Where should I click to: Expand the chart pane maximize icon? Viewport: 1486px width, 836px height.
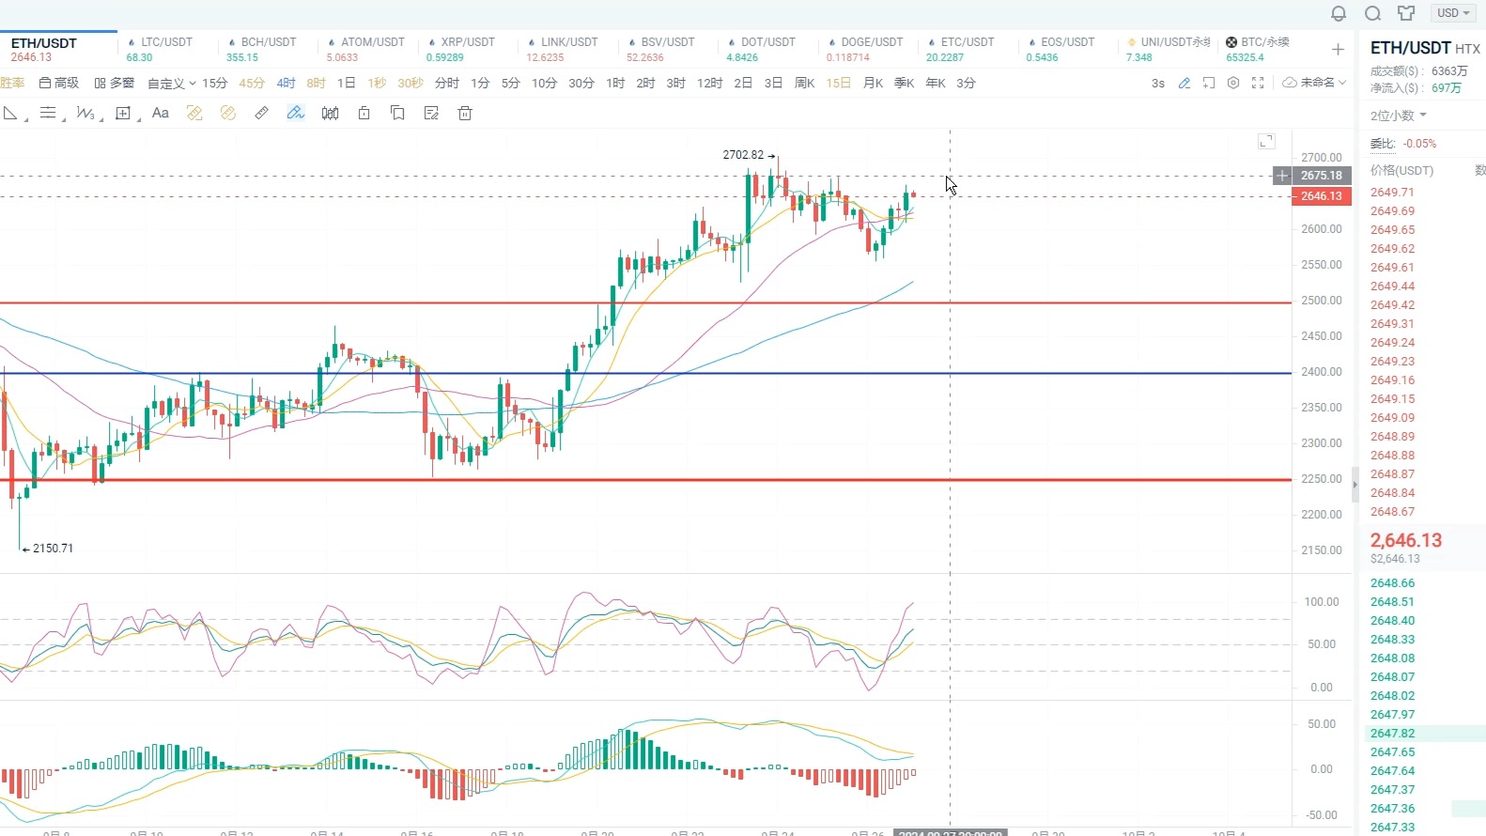pyautogui.click(x=1266, y=141)
